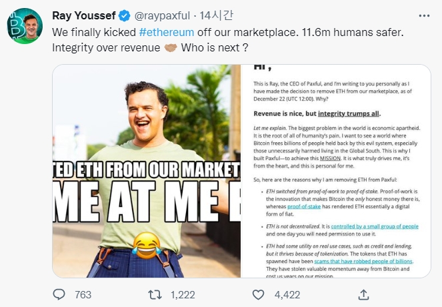
Task: Click the blue verified badge
Action: click(126, 15)
